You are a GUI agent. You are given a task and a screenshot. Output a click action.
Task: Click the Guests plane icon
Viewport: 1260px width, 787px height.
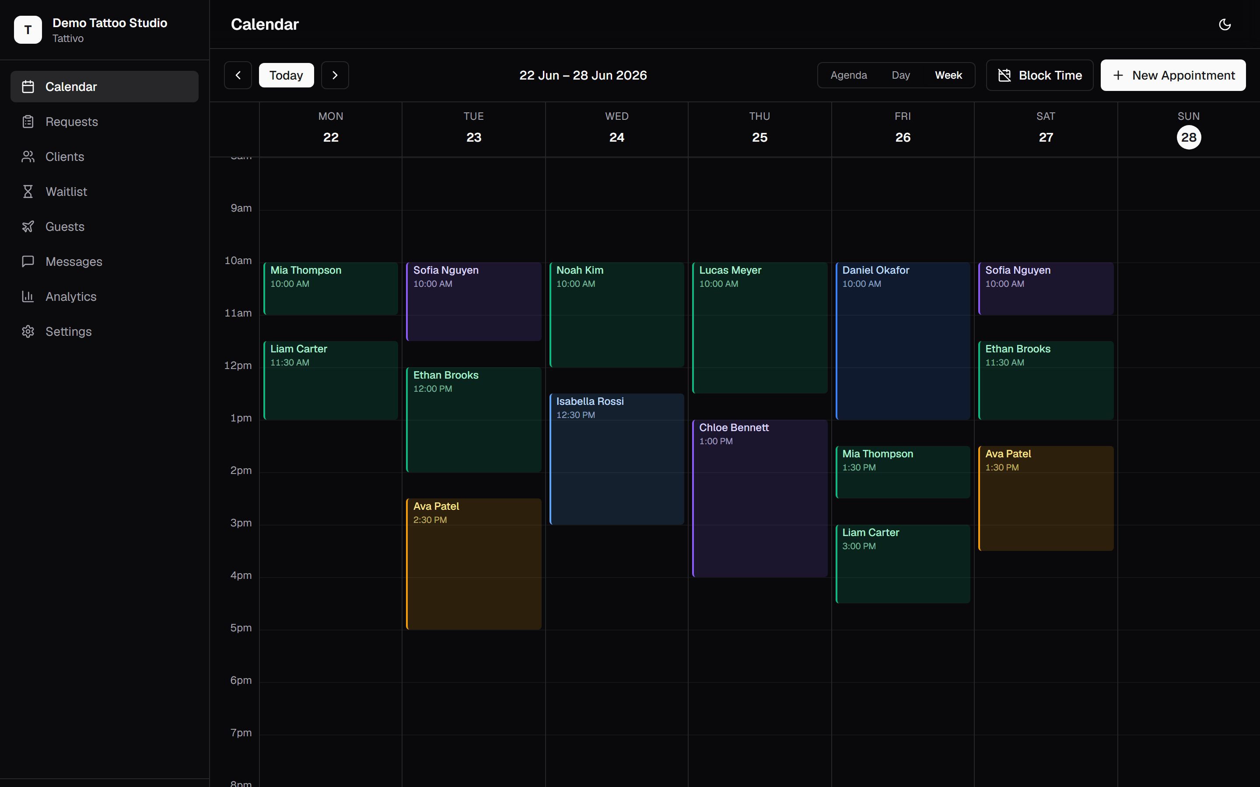click(x=28, y=226)
